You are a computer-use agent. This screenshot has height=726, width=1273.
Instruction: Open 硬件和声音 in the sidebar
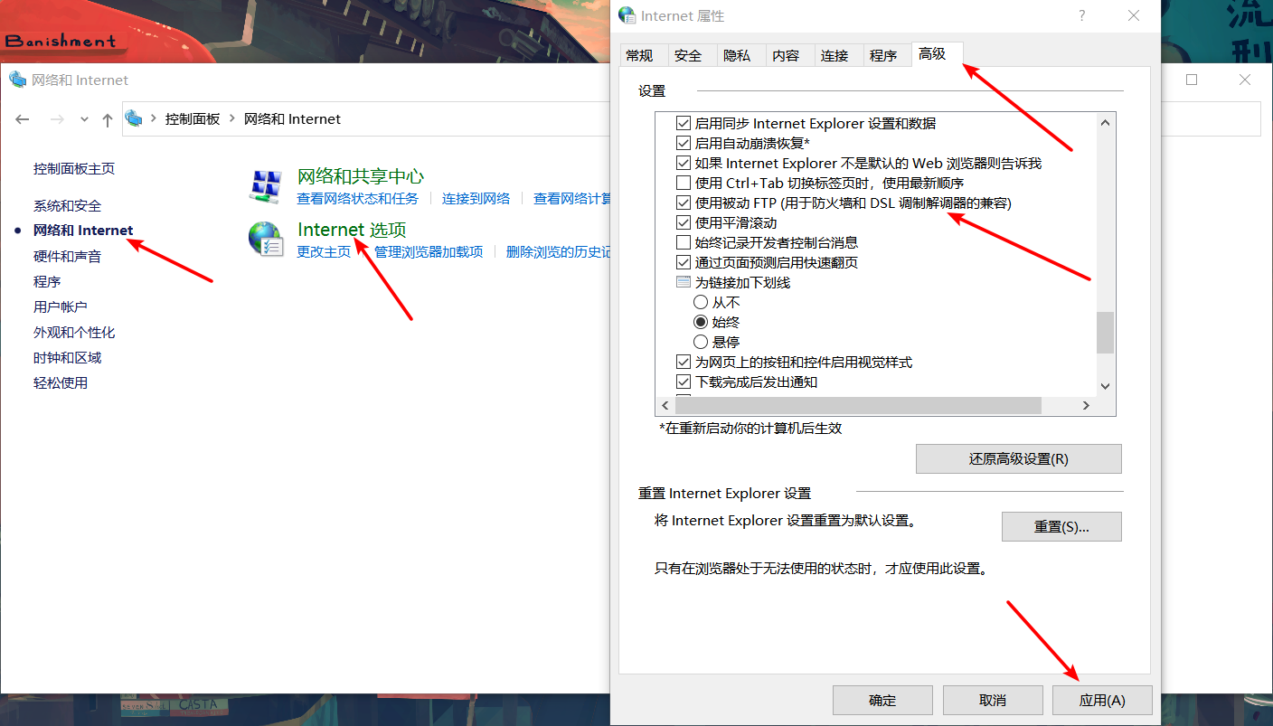click(x=68, y=256)
